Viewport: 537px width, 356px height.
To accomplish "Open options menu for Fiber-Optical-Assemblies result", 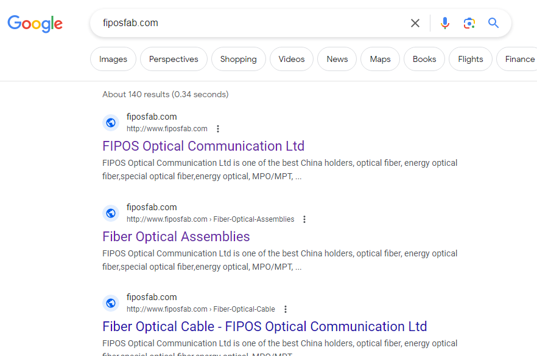I will (x=304, y=219).
